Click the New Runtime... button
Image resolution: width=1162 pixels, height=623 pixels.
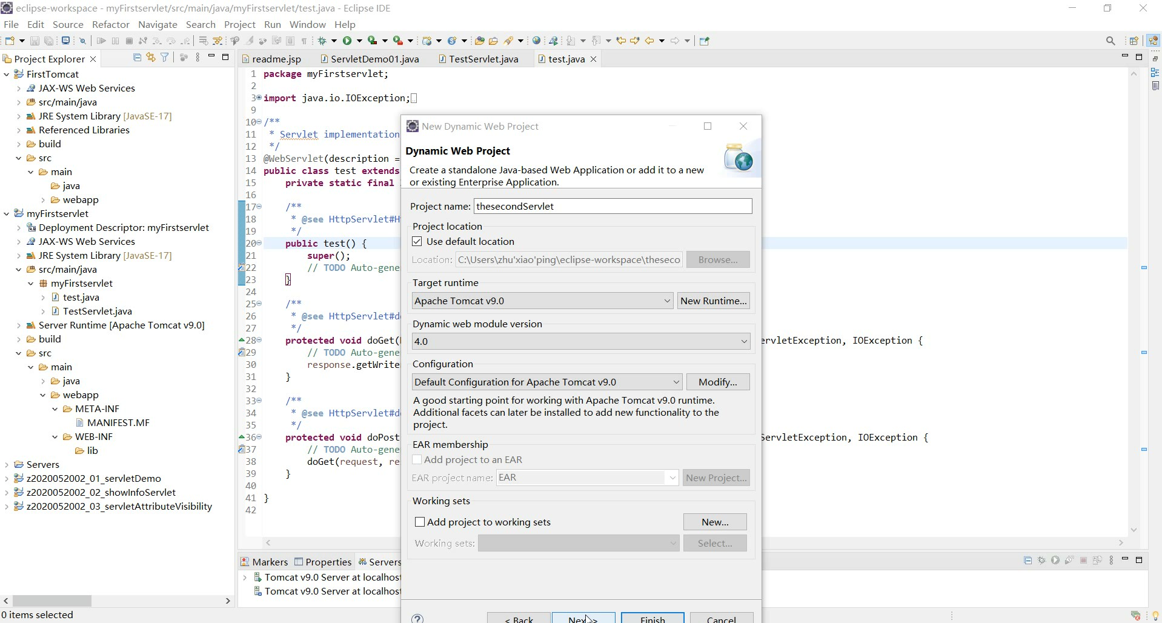tap(713, 301)
